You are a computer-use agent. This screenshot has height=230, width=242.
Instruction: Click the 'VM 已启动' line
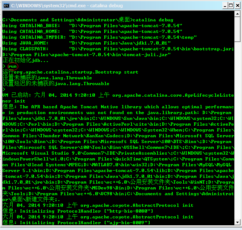[x=118, y=95]
